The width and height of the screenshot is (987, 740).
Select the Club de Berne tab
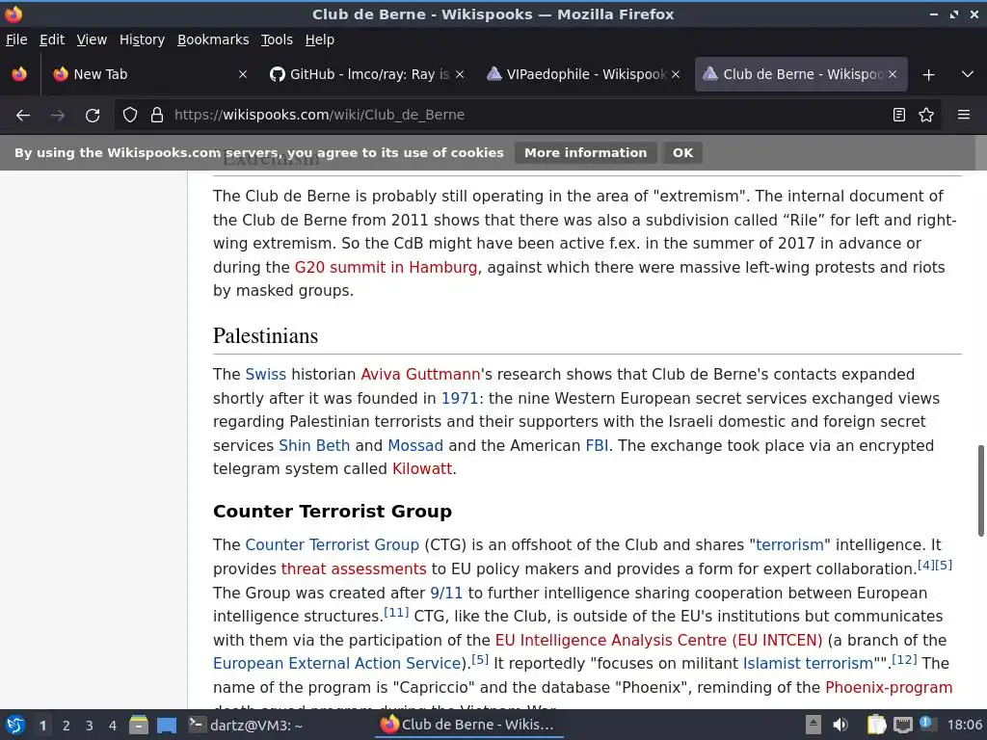(801, 74)
